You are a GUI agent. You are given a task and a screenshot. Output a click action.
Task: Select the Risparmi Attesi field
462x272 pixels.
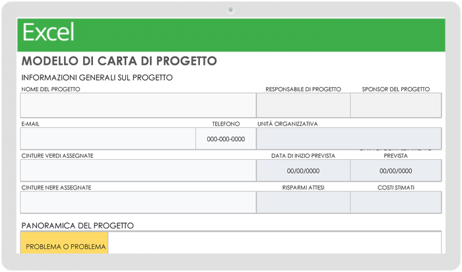pyautogui.click(x=303, y=202)
